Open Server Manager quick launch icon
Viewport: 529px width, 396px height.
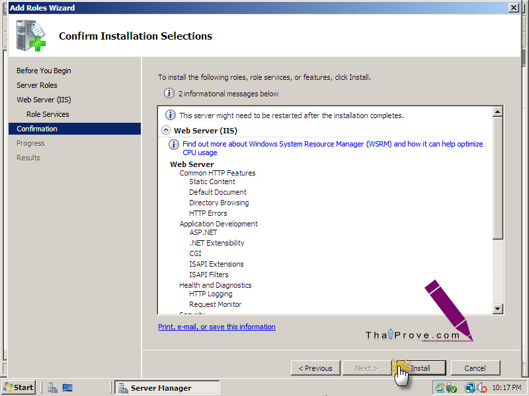(52, 388)
